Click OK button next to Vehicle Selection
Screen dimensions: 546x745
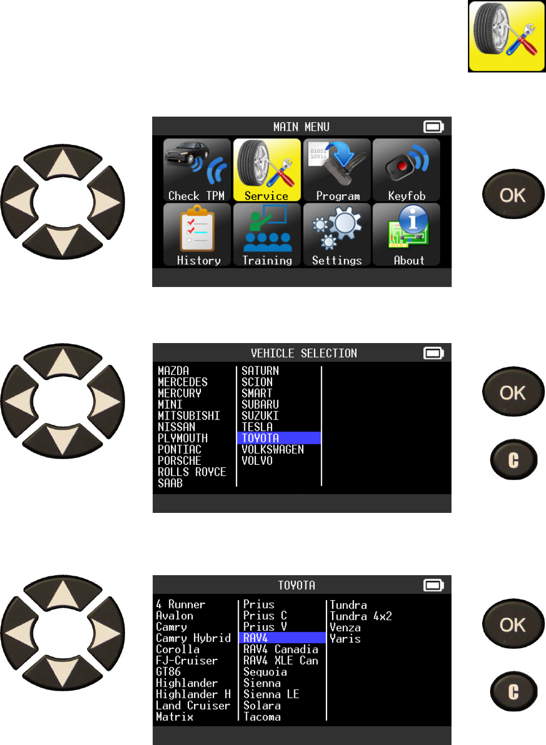pos(513,392)
